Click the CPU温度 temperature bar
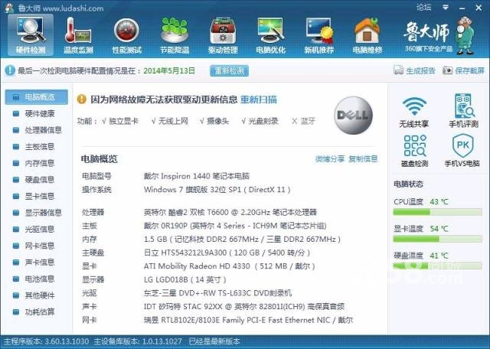This screenshot has height=349, width=490. point(437,213)
